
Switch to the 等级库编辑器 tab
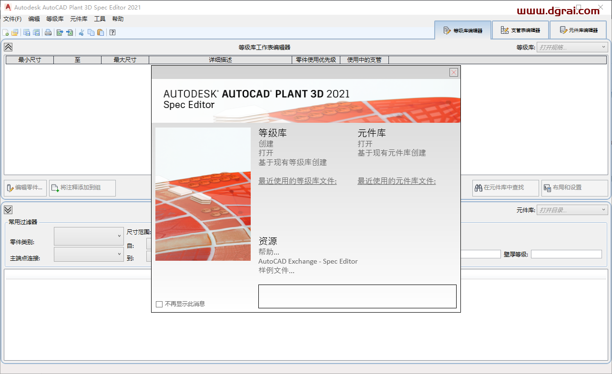point(463,30)
